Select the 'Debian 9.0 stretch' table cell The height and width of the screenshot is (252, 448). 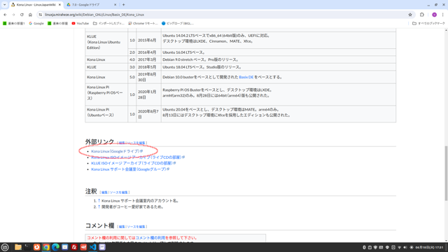coord(279,59)
